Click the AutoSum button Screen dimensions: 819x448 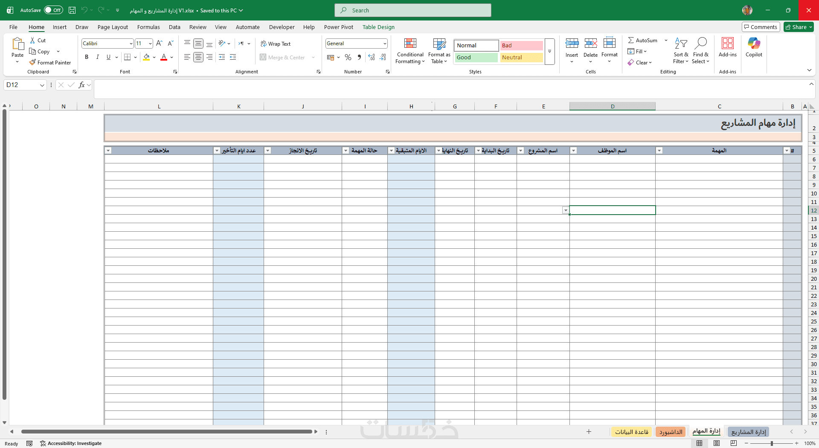(642, 40)
